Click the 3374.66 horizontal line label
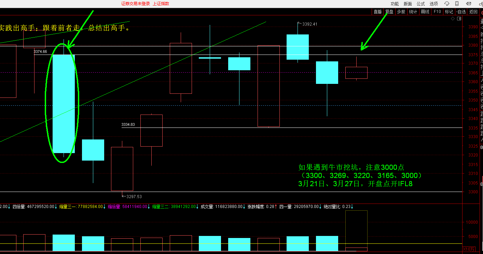 [x=40, y=52]
